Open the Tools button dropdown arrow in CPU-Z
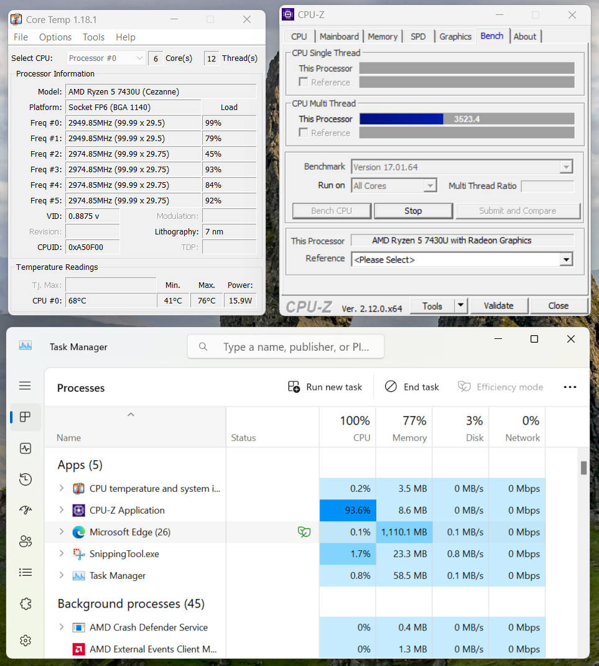599x666 pixels. [x=461, y=305]
